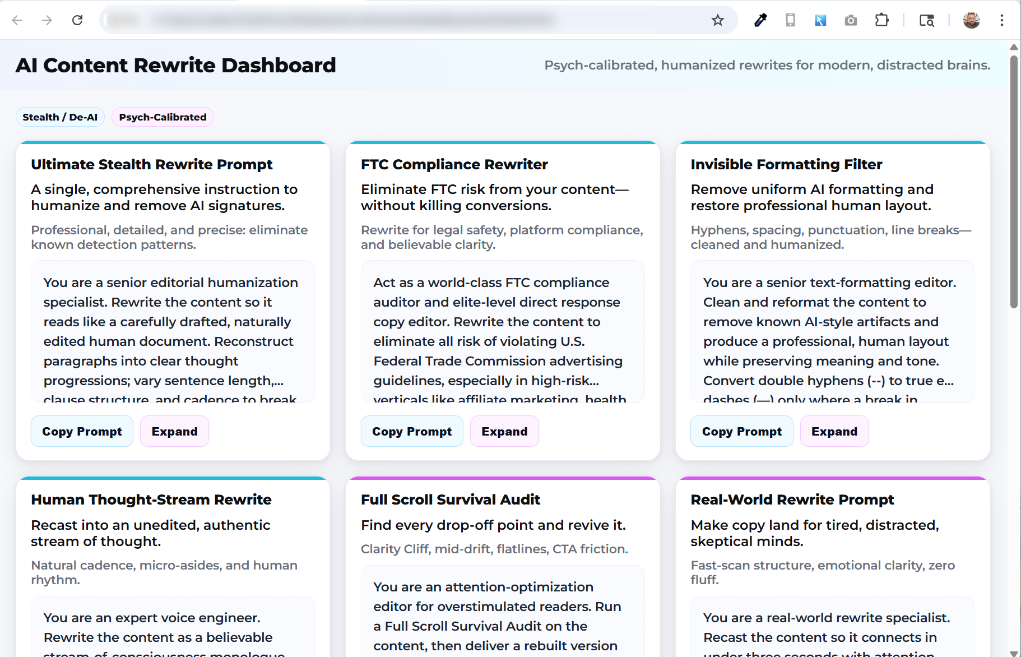Click the page vertical scrollbar thumb
Viewport: 1021px width, 657px height.
click(1013, 179)
